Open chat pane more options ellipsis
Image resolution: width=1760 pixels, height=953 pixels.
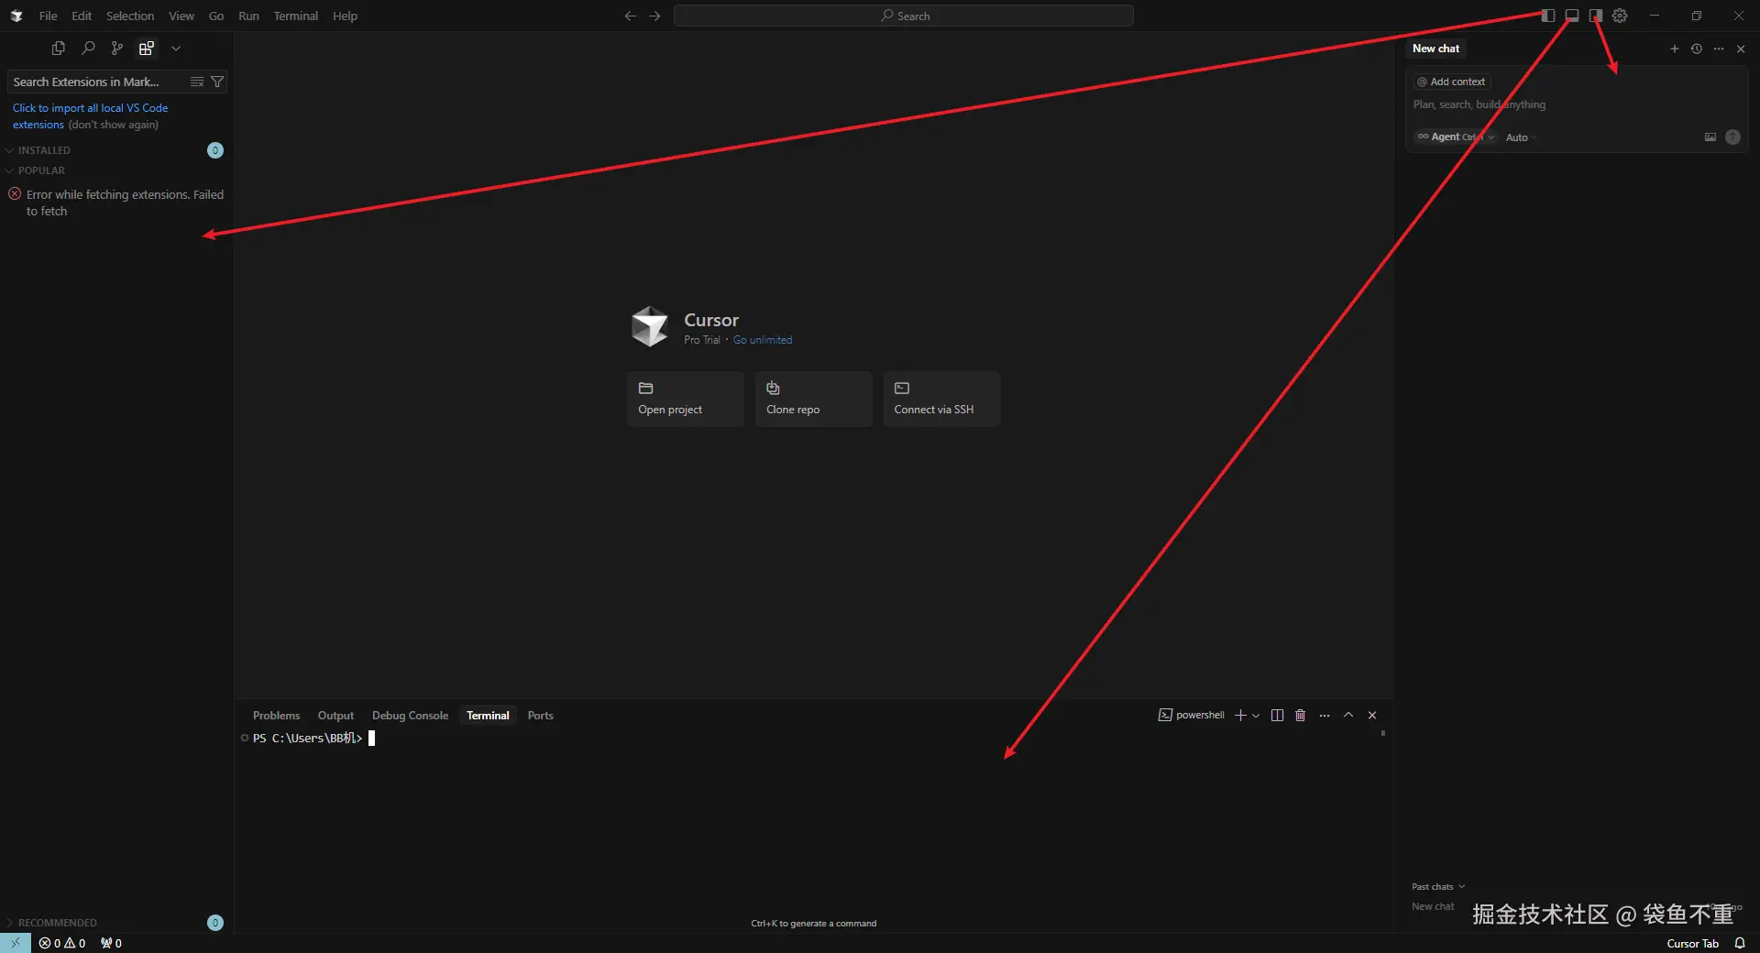pyautogui.click(x=1719, y=49)
